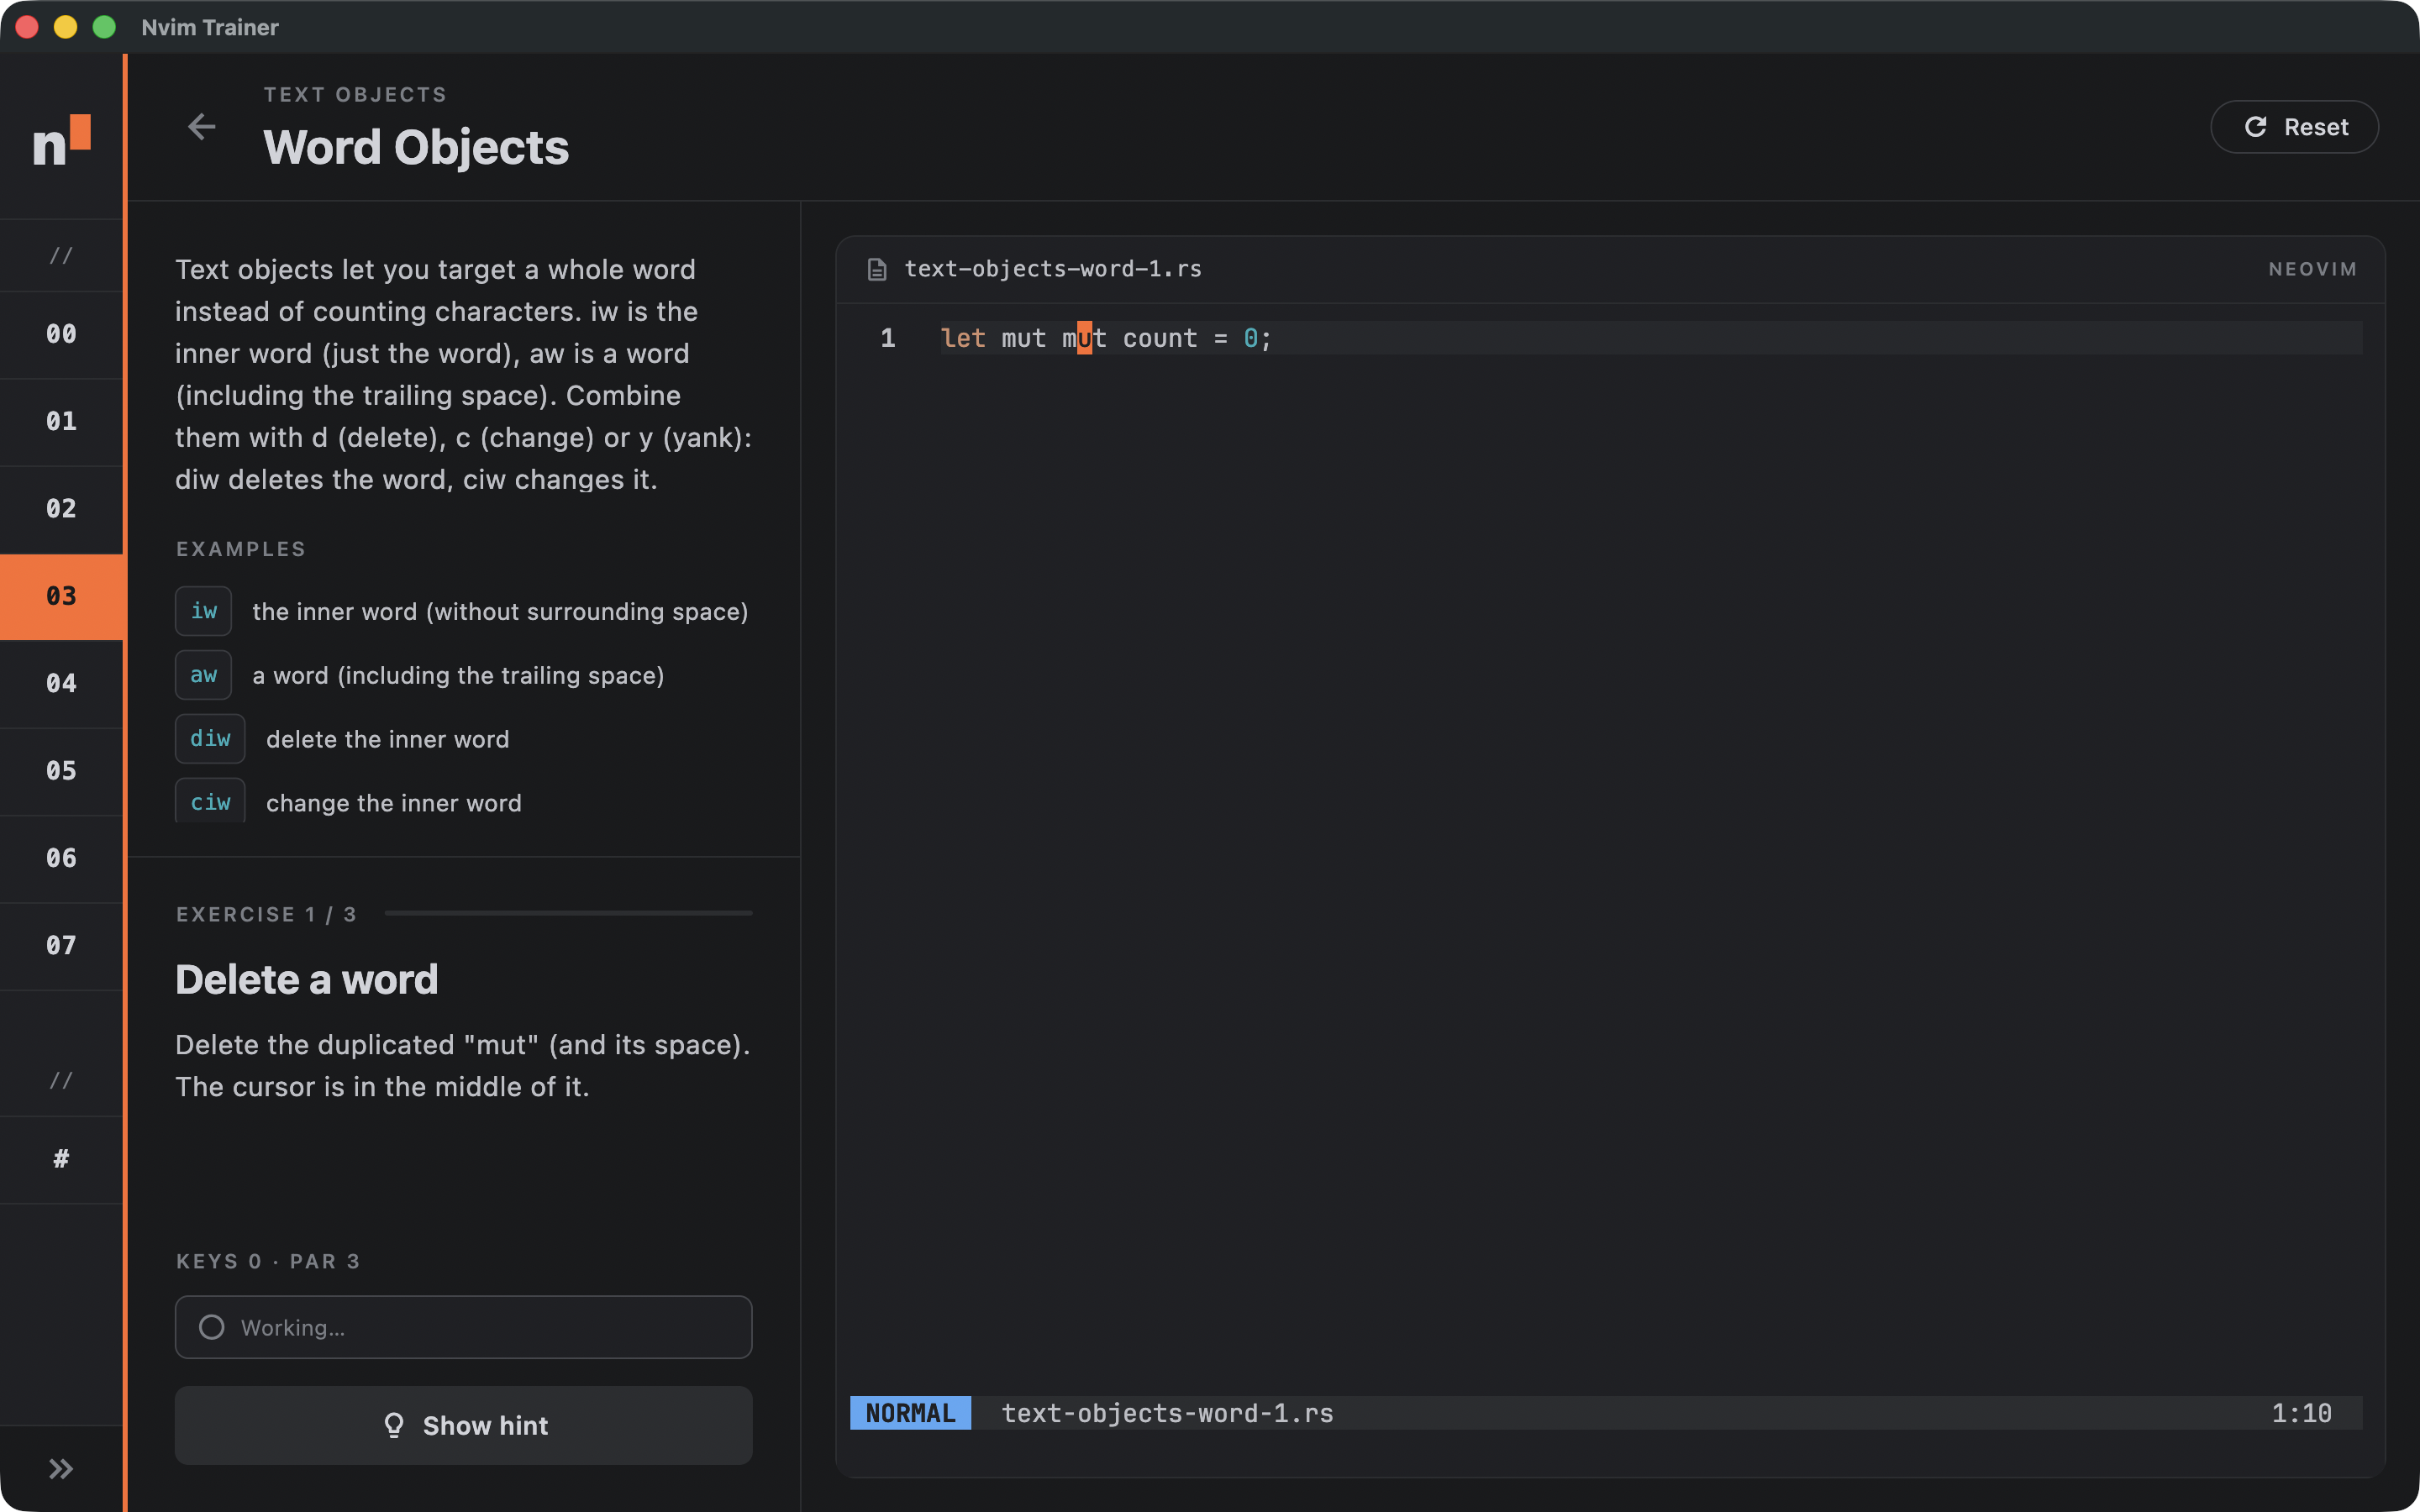
Task: Click the diw key chip
Action: tap(210, 739)
